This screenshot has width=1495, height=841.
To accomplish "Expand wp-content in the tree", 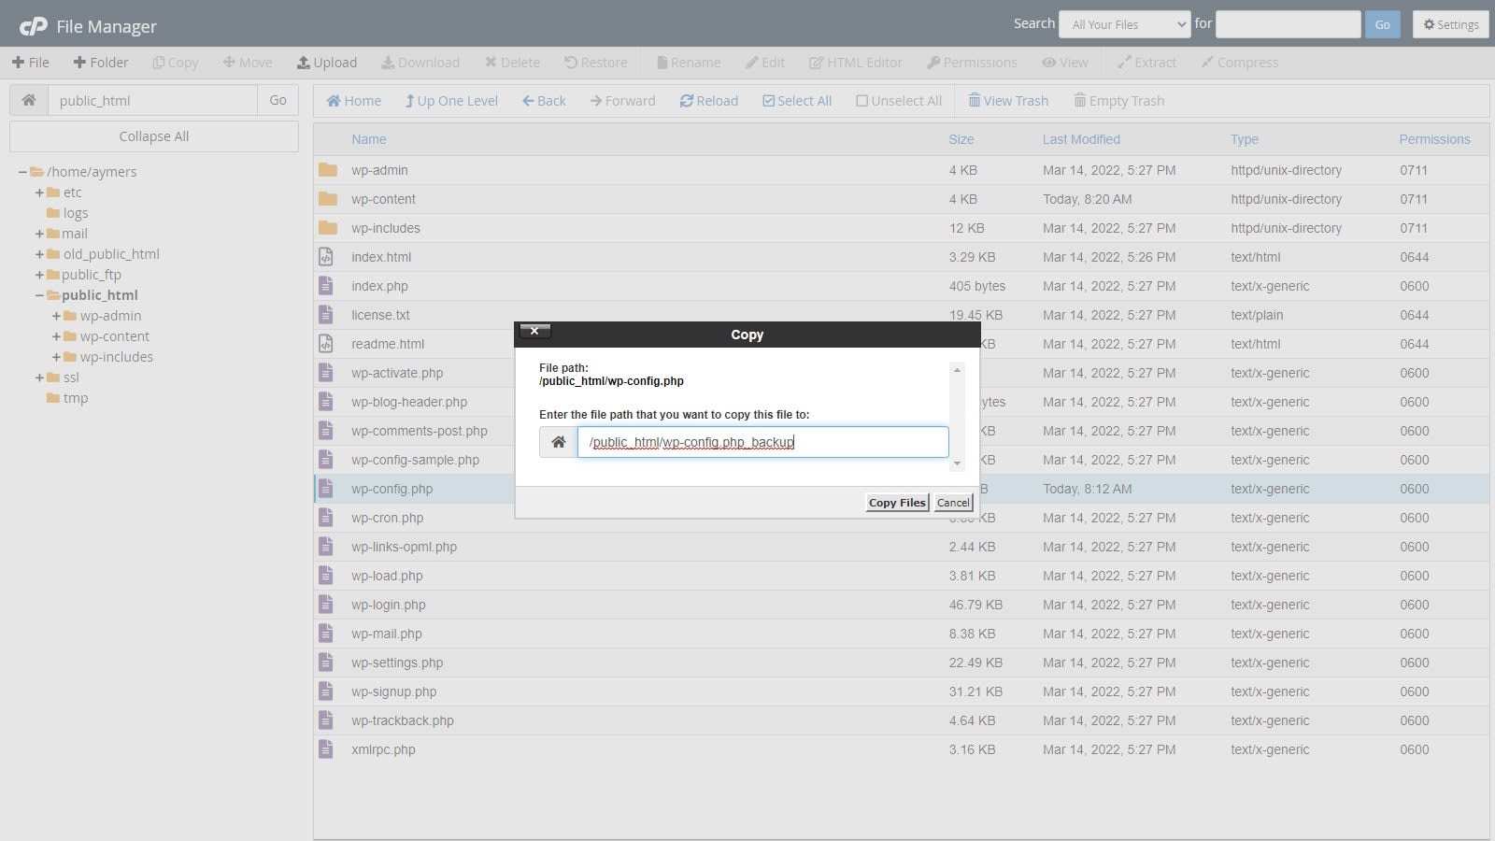I will click(56, 336).
